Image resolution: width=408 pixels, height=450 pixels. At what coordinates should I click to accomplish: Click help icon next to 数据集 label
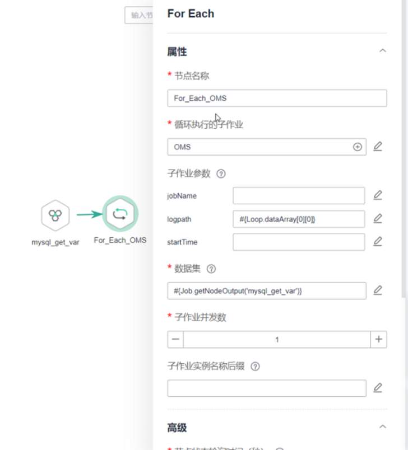(211, 269)
